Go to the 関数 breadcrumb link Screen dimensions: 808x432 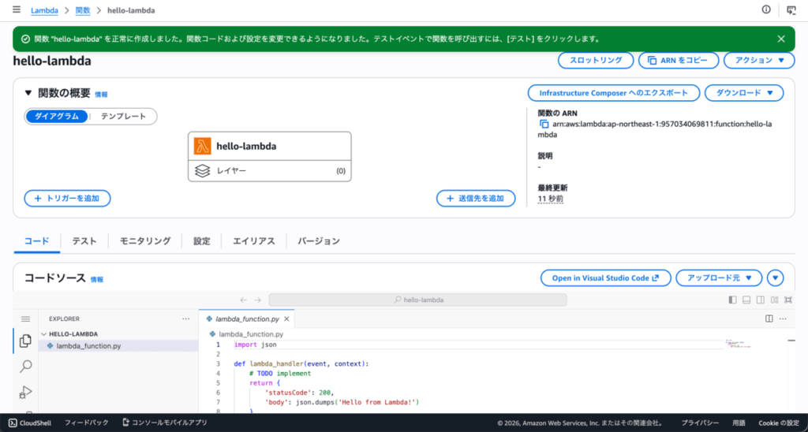tap(82, 10)
